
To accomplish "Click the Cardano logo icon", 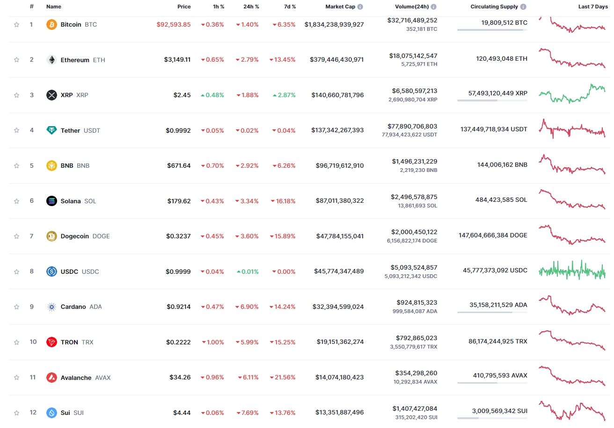I will [x=51, y=307].
